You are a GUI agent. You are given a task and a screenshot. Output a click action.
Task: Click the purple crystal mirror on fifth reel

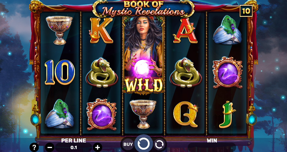[228, 73]
